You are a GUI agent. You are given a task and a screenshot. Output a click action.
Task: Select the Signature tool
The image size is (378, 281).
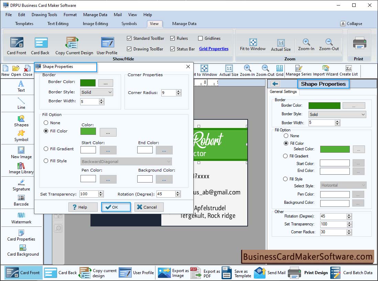point(21,185)
